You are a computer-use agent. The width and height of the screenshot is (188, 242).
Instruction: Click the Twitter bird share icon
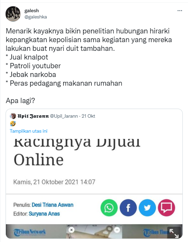click(147, 208)
